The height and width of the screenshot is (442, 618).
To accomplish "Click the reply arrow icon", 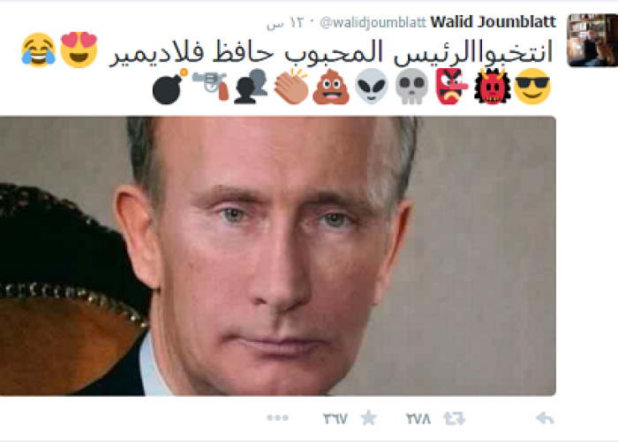I will [546, 418].
